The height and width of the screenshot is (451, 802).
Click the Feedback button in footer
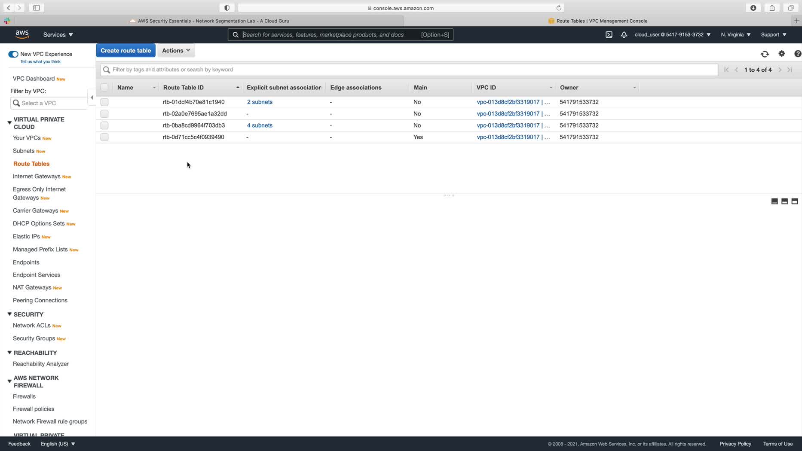tap(19, 444)
